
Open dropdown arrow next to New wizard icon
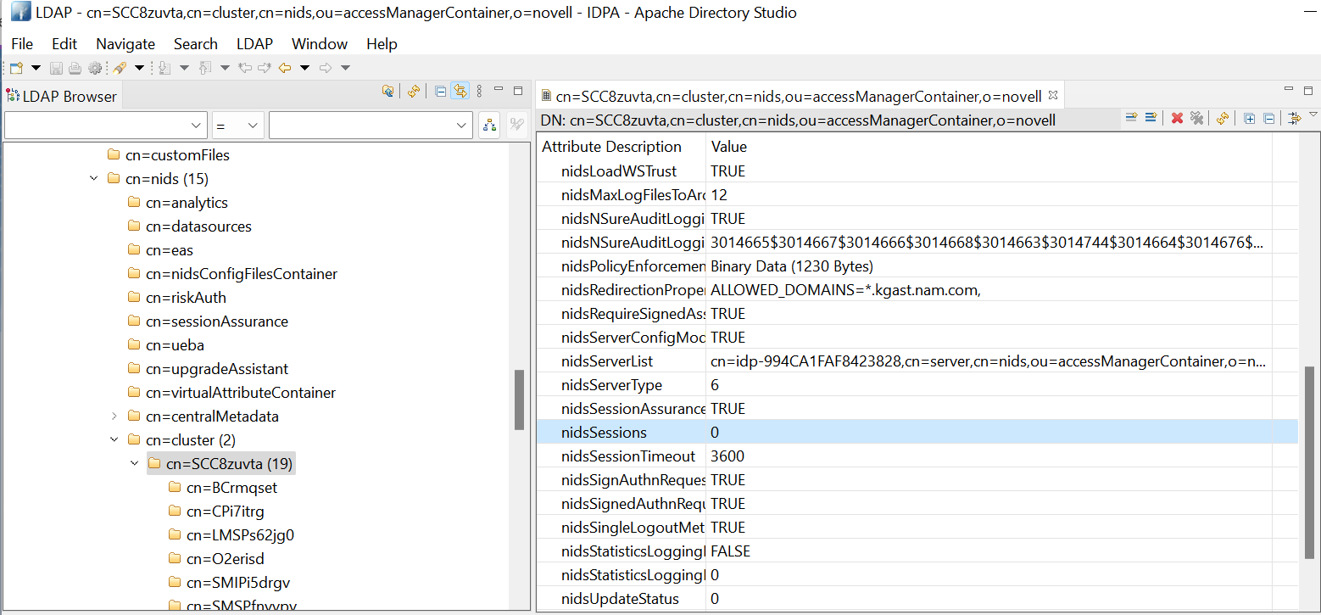tap(36, 68)
